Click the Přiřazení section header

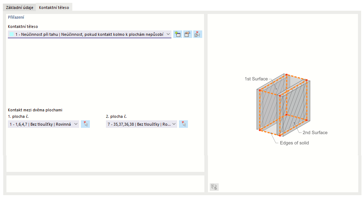tap(16, 17)
